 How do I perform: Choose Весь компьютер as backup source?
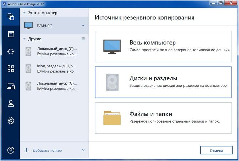163,46
